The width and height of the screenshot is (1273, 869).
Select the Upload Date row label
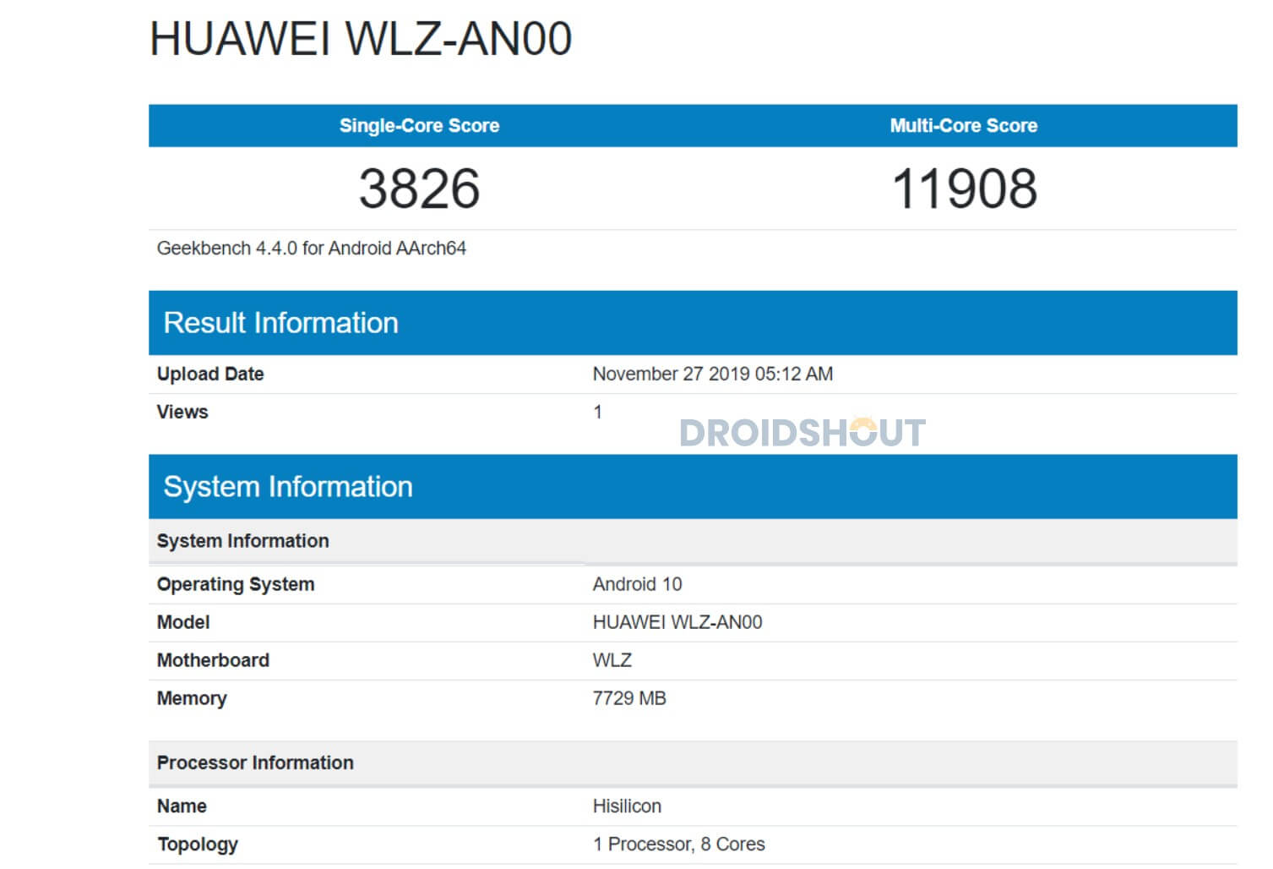pyautogui.click(x=210, y=374)
